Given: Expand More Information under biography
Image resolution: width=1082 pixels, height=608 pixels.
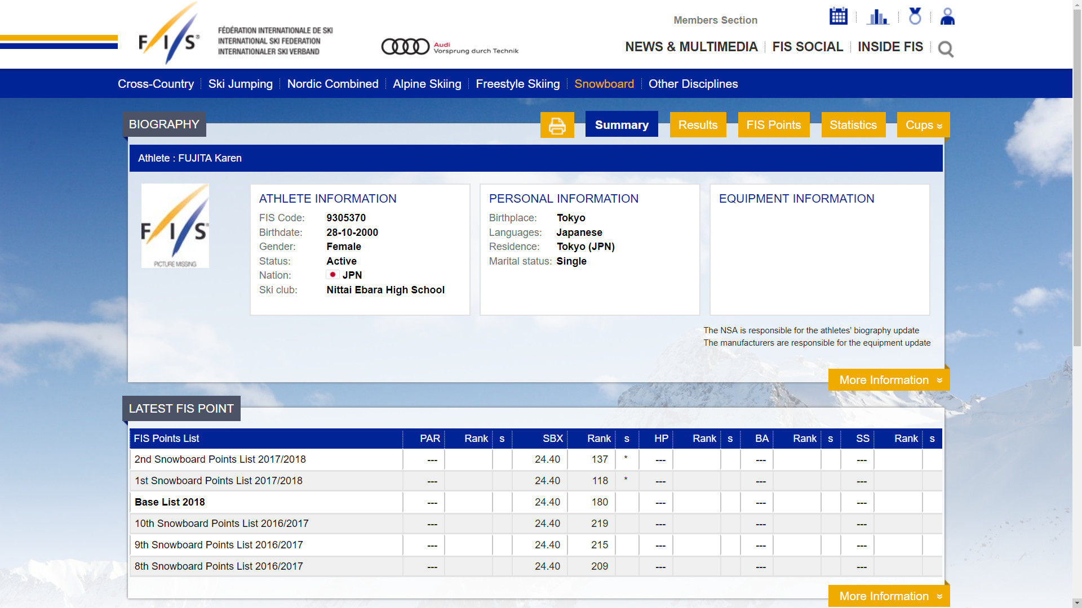Looking at the screenshot, I should pyautogui.click(x=889, y=380).
